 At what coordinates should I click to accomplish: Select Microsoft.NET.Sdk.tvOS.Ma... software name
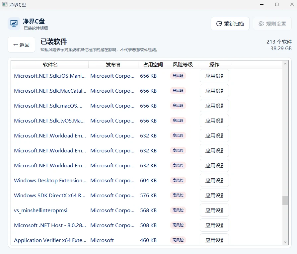[x=49, y=121]
